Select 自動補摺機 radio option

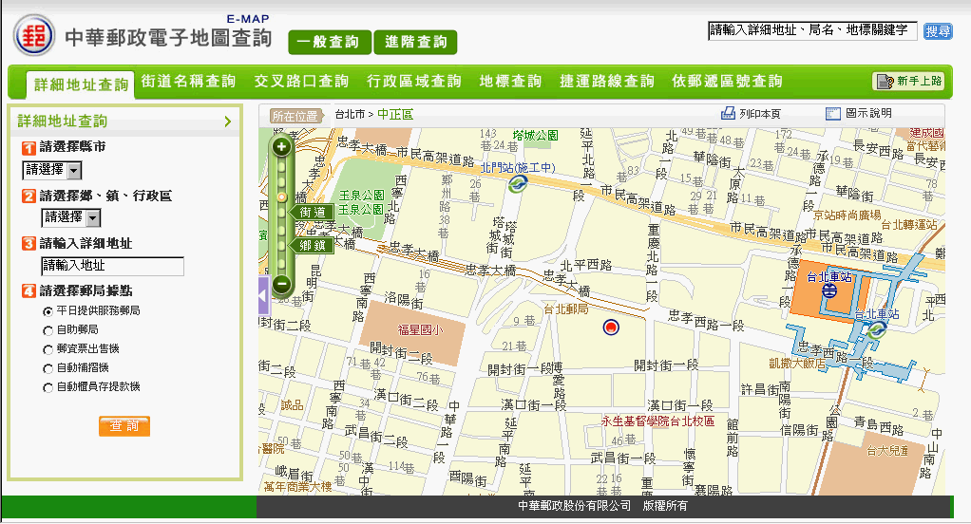[x=48, y=368]
